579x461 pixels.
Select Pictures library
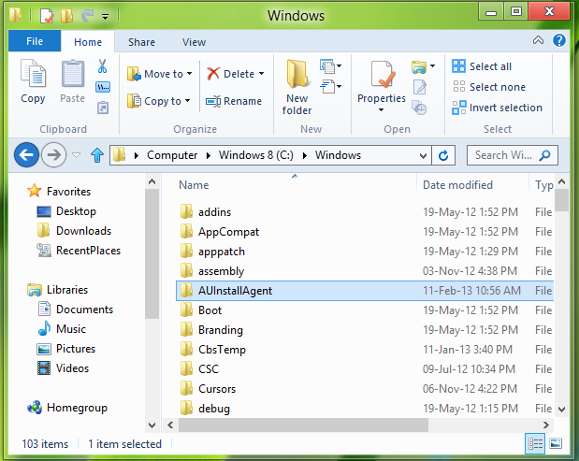pos(66,349)
